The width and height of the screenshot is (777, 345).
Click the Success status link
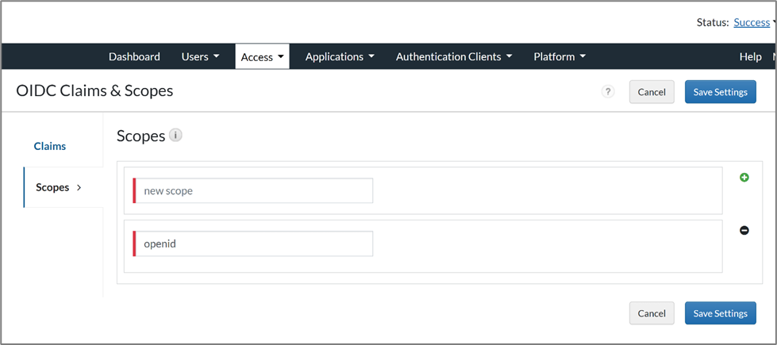751,22
